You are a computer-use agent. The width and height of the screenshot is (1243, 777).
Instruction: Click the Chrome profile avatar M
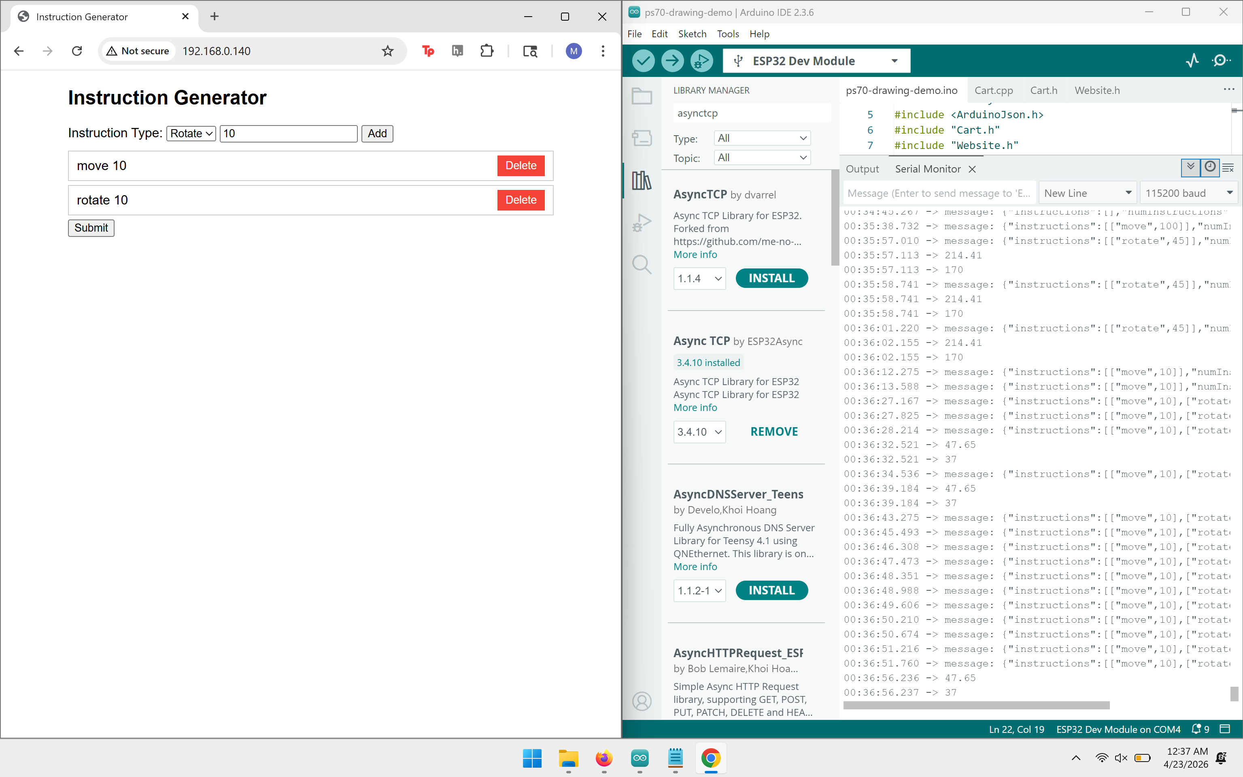574,51
